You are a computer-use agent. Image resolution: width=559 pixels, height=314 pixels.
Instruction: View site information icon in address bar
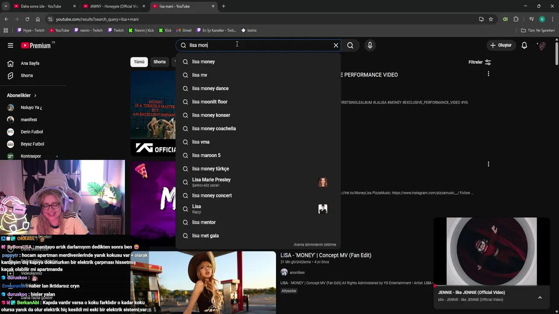[x=51, y=19]
